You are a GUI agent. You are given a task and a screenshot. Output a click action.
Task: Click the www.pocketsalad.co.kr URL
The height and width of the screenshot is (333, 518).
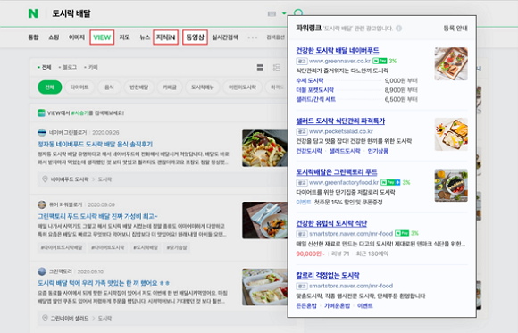coord(341,131)
